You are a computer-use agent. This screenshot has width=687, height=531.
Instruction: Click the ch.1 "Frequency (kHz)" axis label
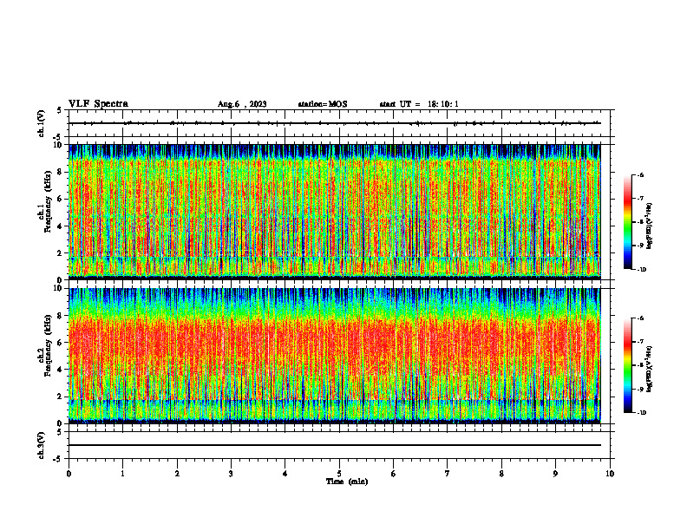[49, 201]
